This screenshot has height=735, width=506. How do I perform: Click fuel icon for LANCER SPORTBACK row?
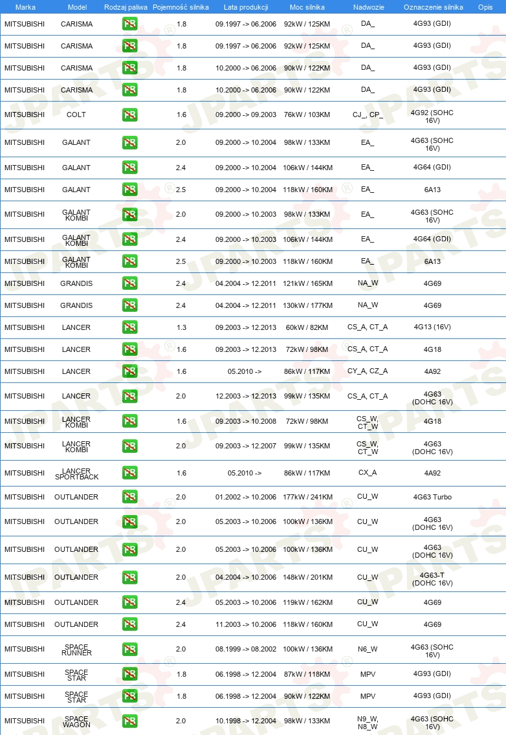pyautogui.click(x=130, y=473)
